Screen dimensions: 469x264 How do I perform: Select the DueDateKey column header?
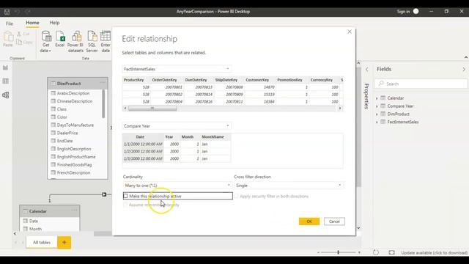[x=196, y=80]
